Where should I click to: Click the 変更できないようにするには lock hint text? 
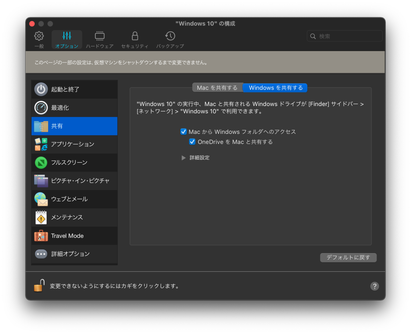(114, 286)
